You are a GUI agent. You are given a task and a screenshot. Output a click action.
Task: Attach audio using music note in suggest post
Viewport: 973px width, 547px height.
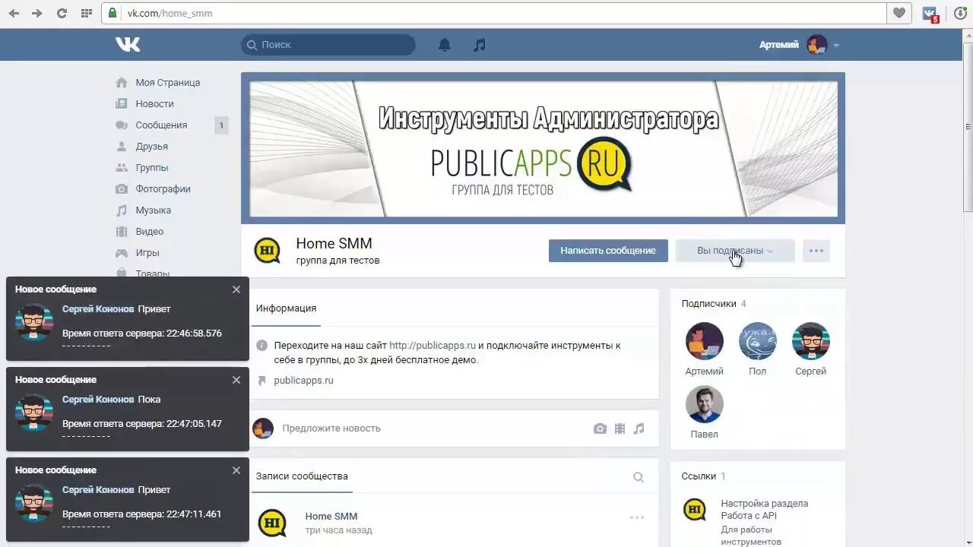coord(639,428)
